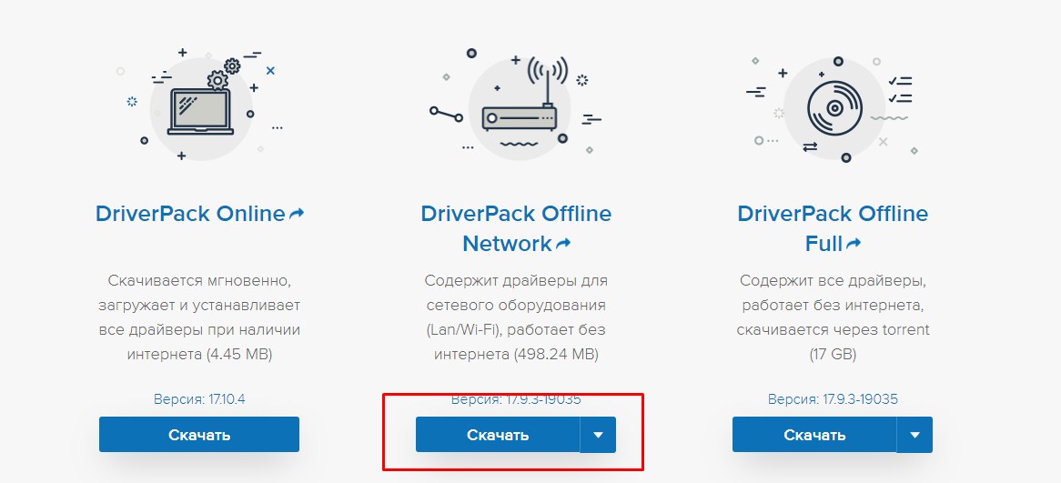Click version text 17.10.4
The height and width of the screenshot is (483, 1061).
(199, 399)
